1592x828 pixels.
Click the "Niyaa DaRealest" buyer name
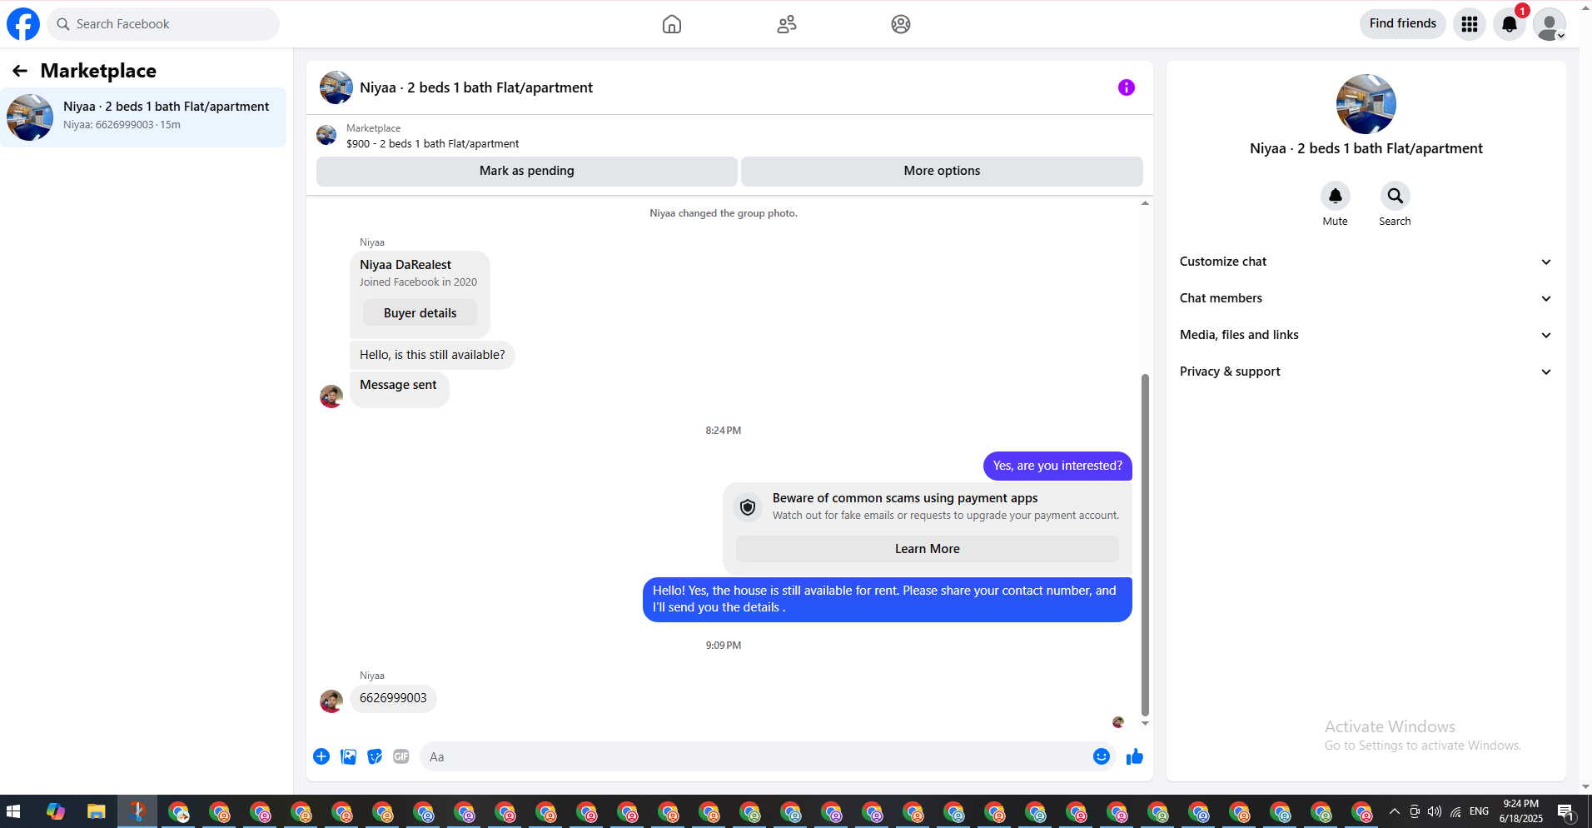click(x=405, y=265)
